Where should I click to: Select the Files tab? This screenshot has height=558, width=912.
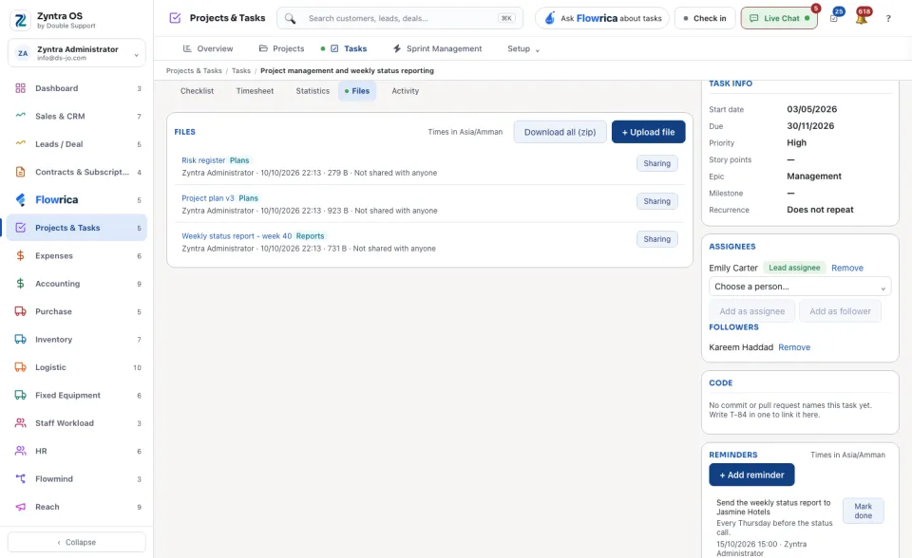click(x=357, y=91)
